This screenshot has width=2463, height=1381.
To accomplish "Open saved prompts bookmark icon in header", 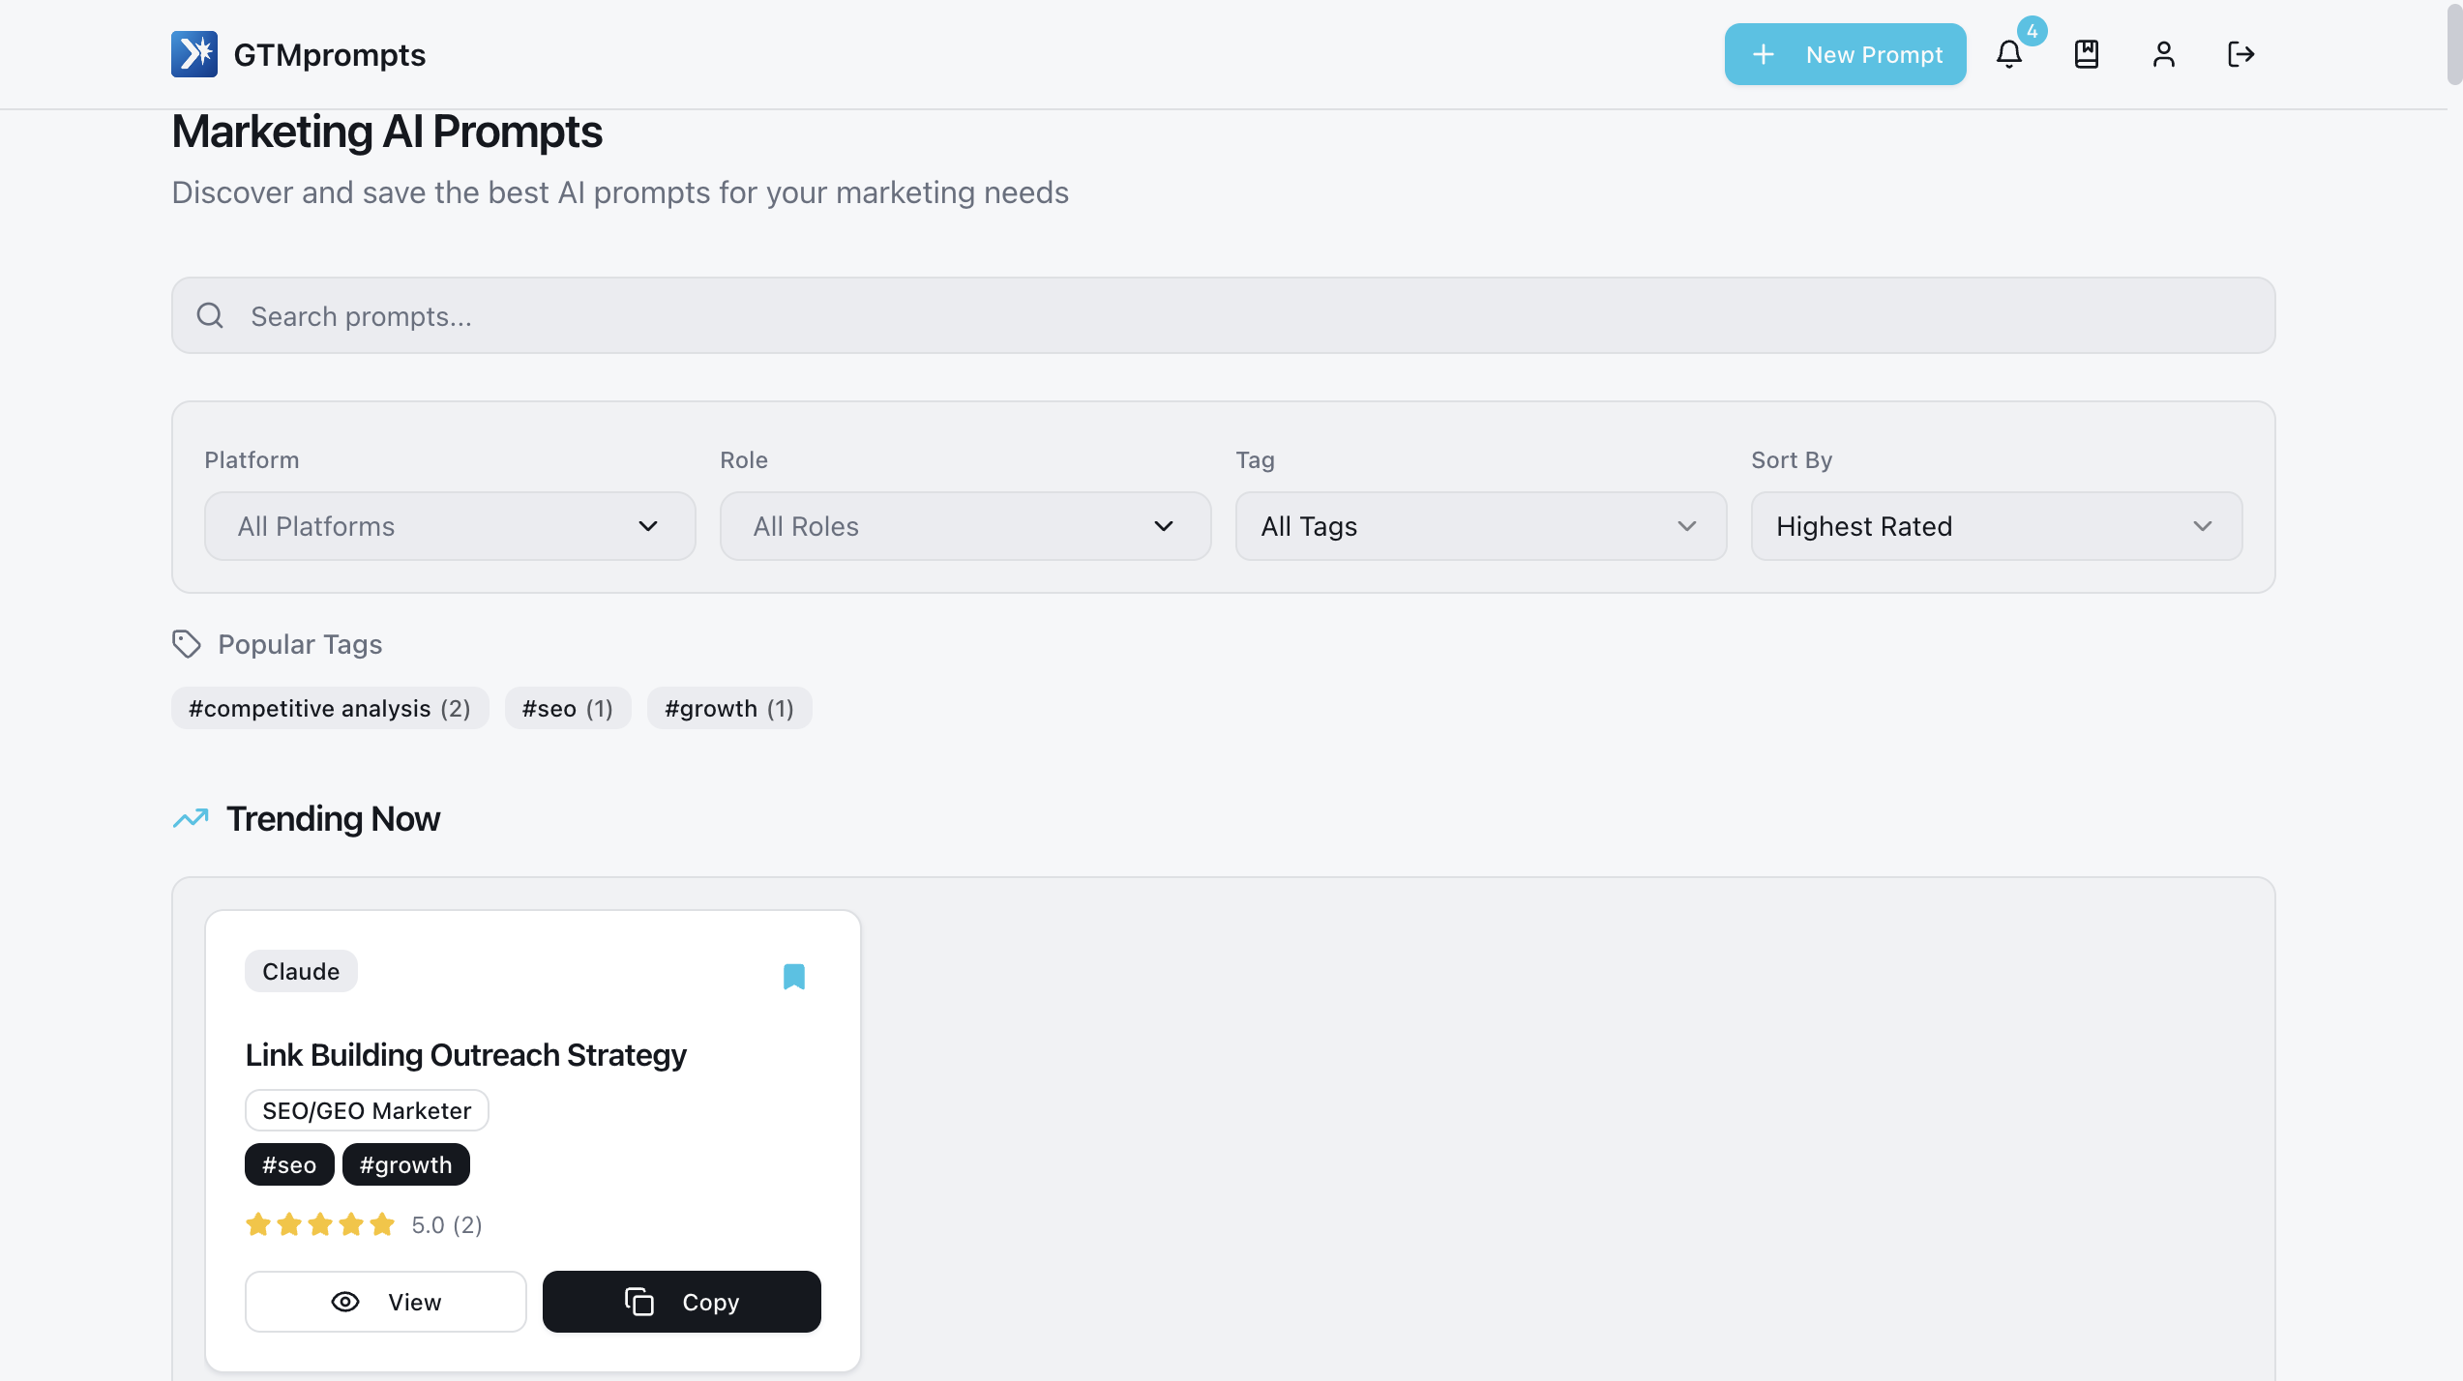I will [x=2087, y=54].
